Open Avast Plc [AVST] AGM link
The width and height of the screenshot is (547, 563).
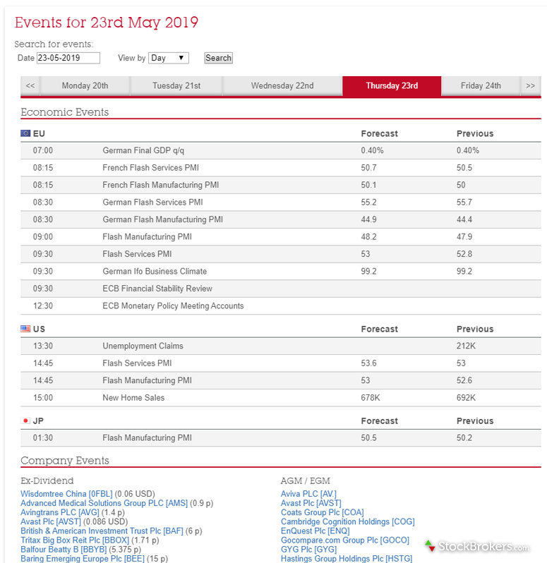pos(311,503)
